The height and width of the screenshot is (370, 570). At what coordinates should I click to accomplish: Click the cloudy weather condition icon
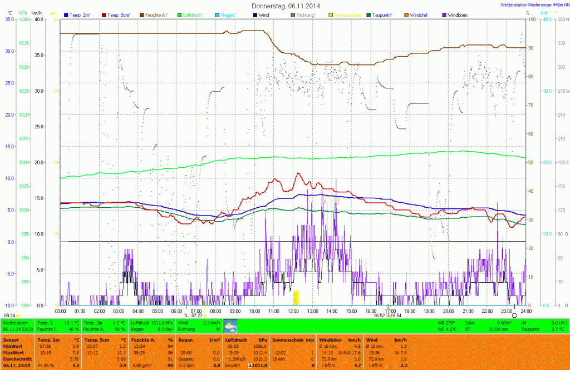pyautogui.click(x=230, y=326)
